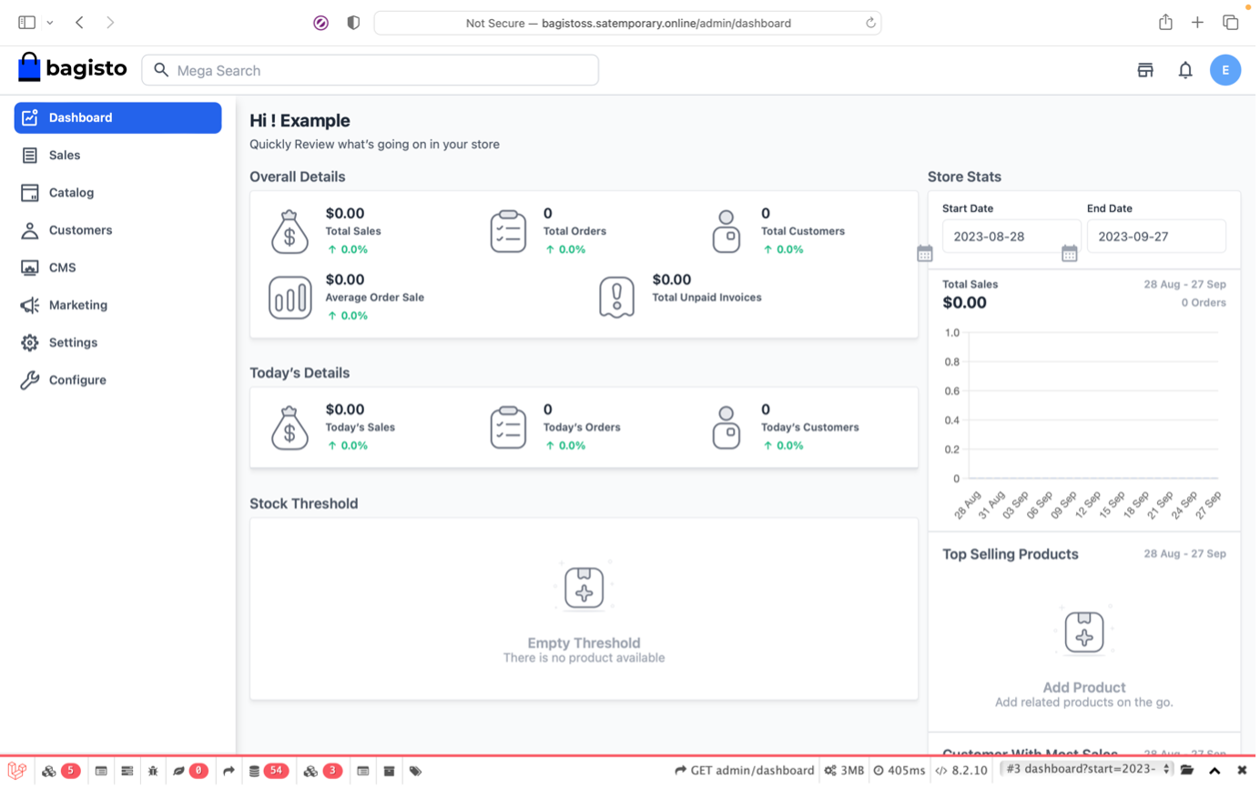Click the Configure wrench item in sidebar
Viewport: 1260px width, 789px height.
point(117,379)
